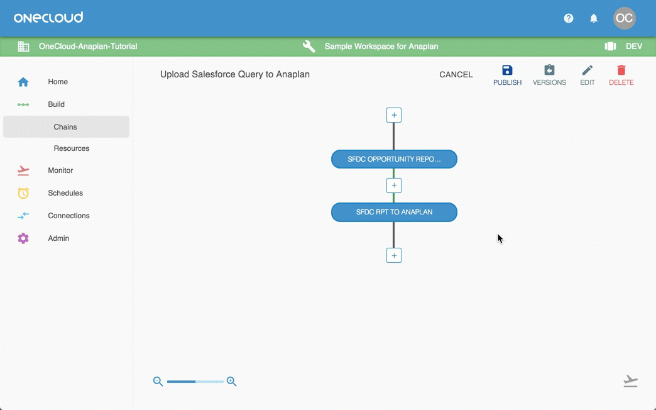
Task: Click the Admin gear icon
Action: pyautogui.click(x=23, y=238)
